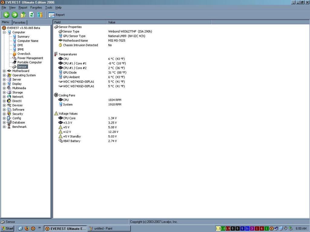
Task: Open the Overclock page with flame icon
Action: 24,54
